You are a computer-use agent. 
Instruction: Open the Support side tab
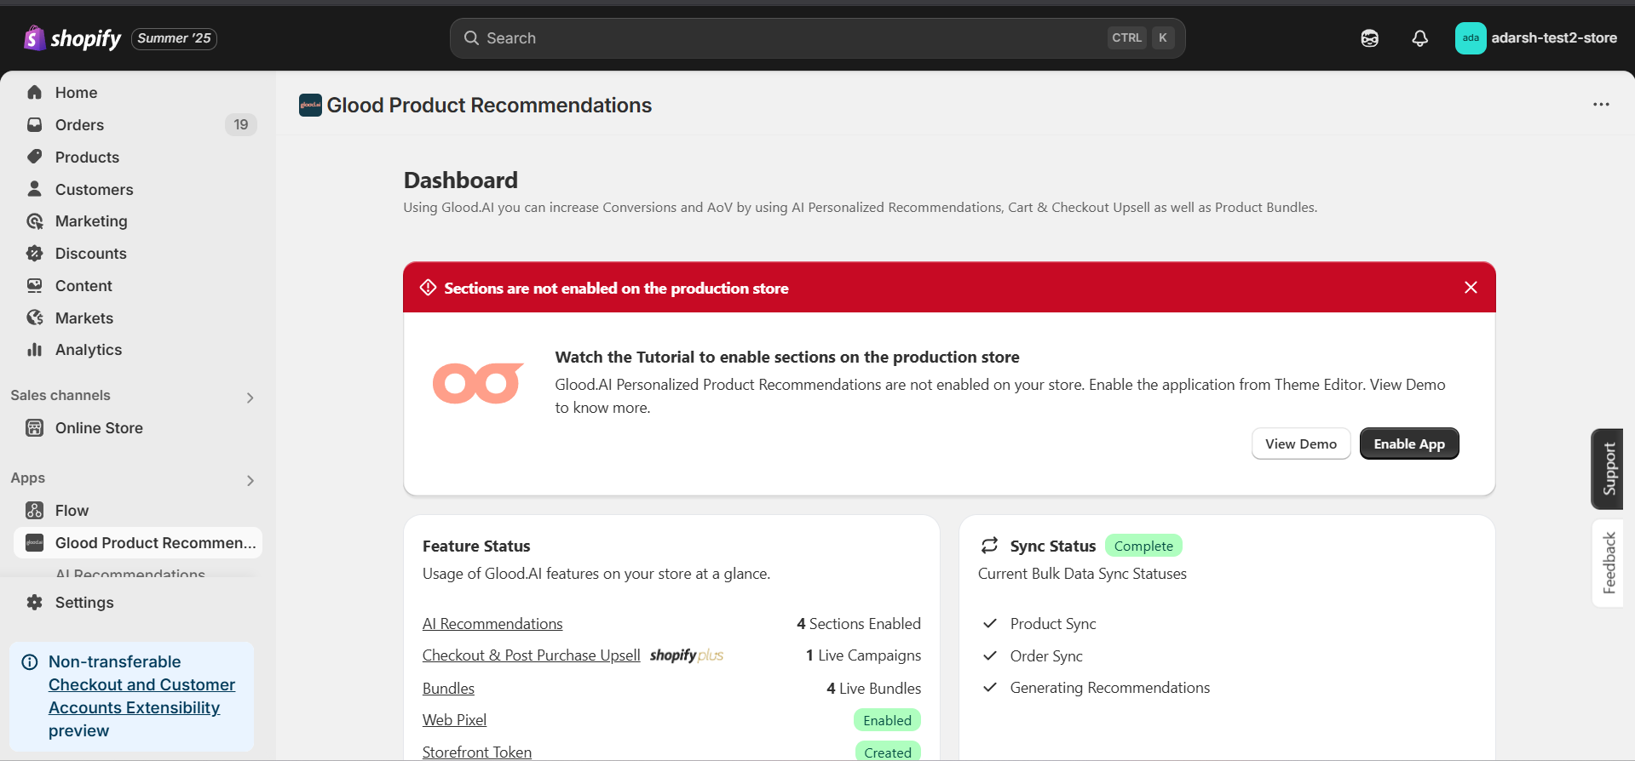[1608, 469]
